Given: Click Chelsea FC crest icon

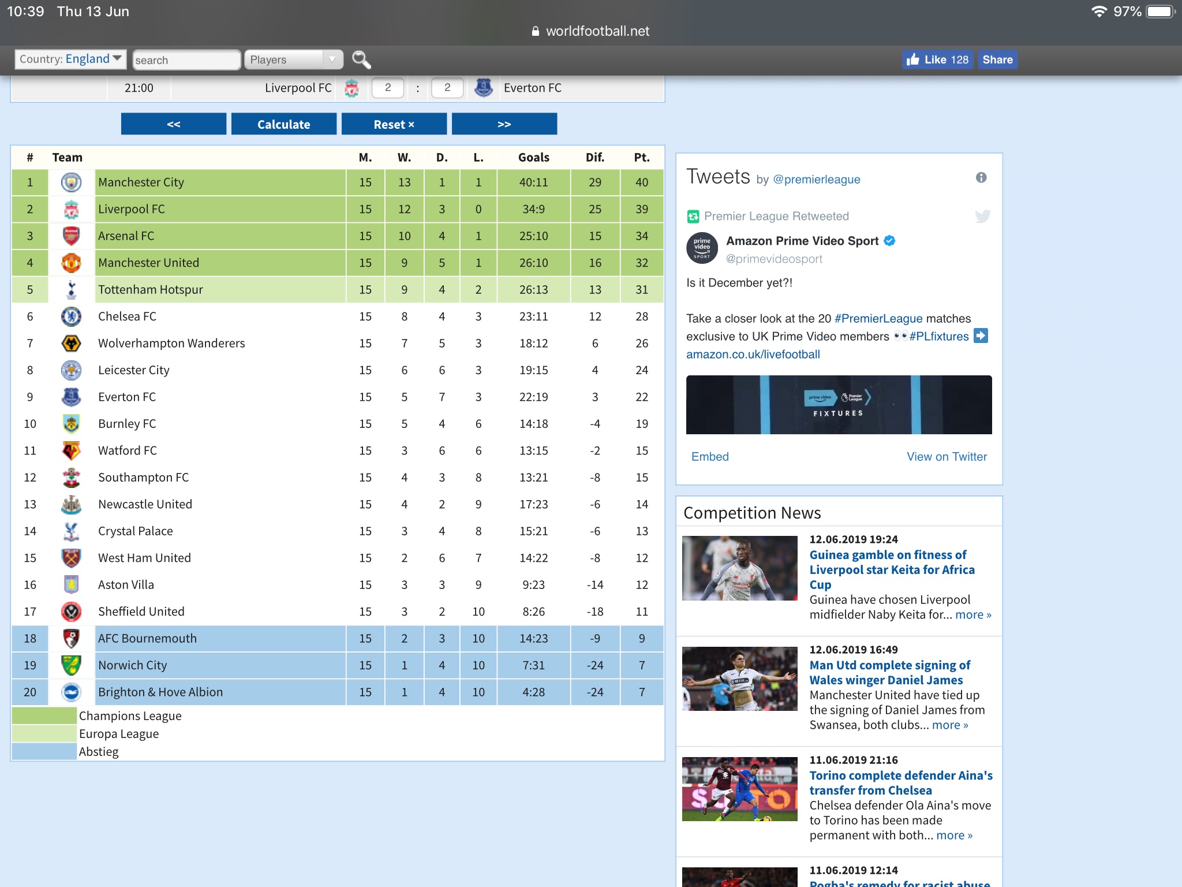Looking at the screenshot, I should [x=71, y=316].
